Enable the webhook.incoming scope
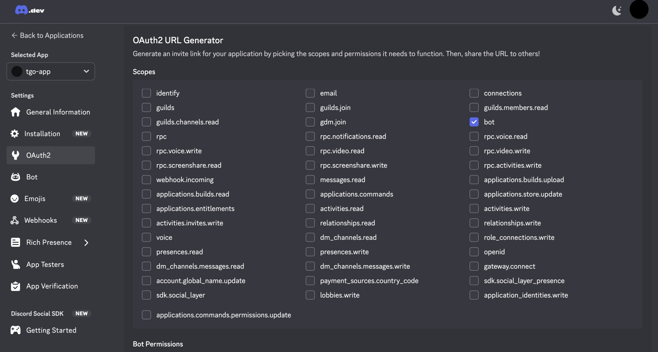This screenshot has width=658, height=352. [x=147, y=179]
